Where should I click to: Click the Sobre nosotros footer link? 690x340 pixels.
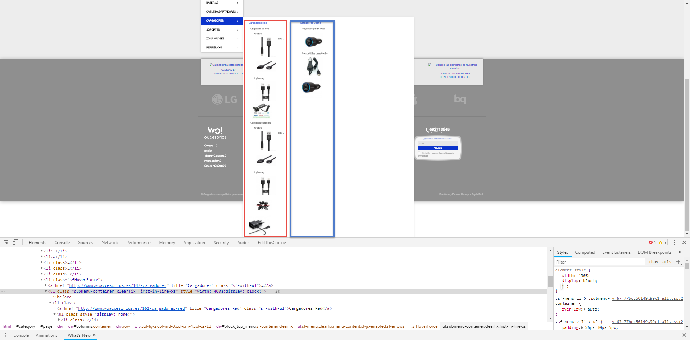[215, 166]
